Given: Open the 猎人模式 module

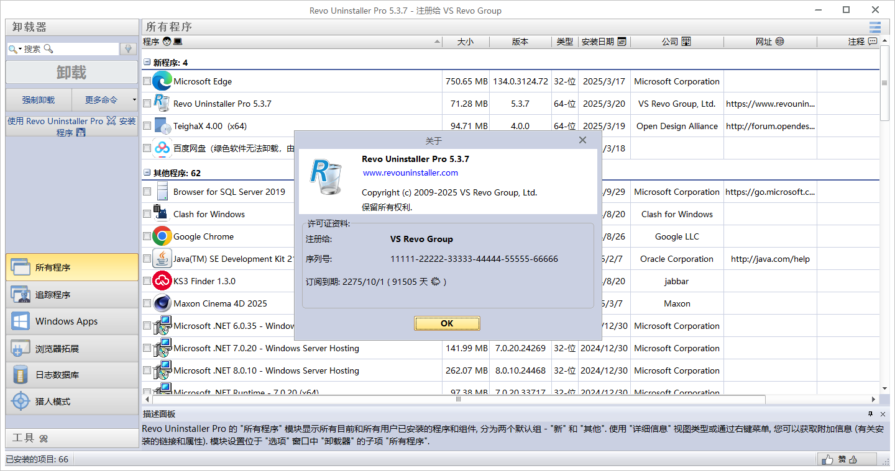Looking at the screenshot, I should coord(72,401).
